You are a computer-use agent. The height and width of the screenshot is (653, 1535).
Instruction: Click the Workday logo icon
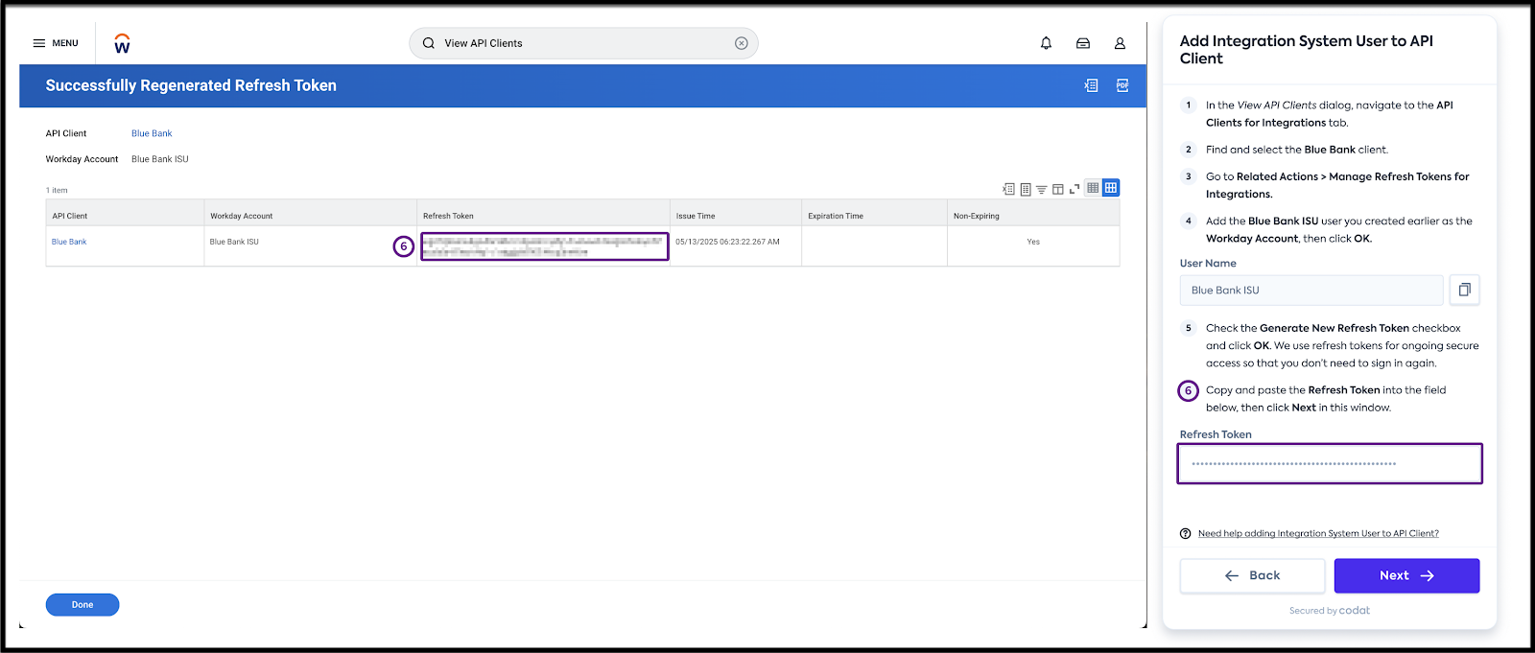122,43
